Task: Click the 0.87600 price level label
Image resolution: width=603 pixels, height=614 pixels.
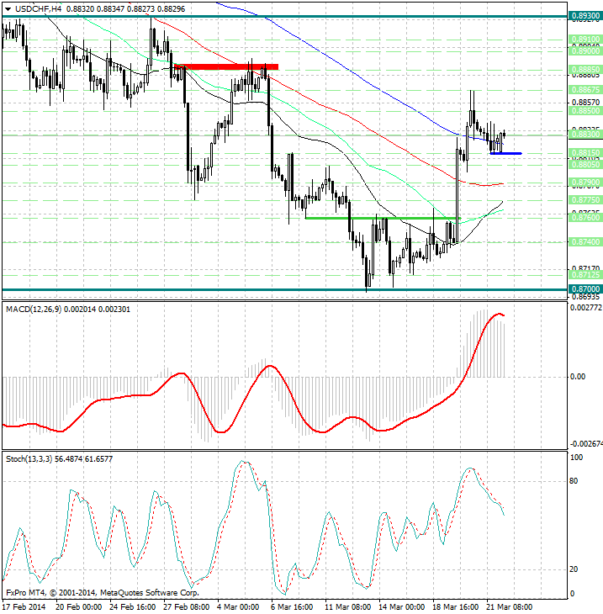Action: pos(585,217)
